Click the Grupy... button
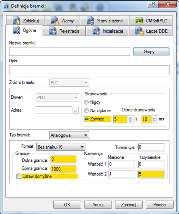The width and height of the screenshot is (179, 214). pyautogui.click(x=151, y=52)
